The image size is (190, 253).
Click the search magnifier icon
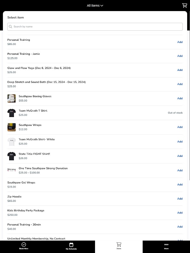[x=11, y=27]
